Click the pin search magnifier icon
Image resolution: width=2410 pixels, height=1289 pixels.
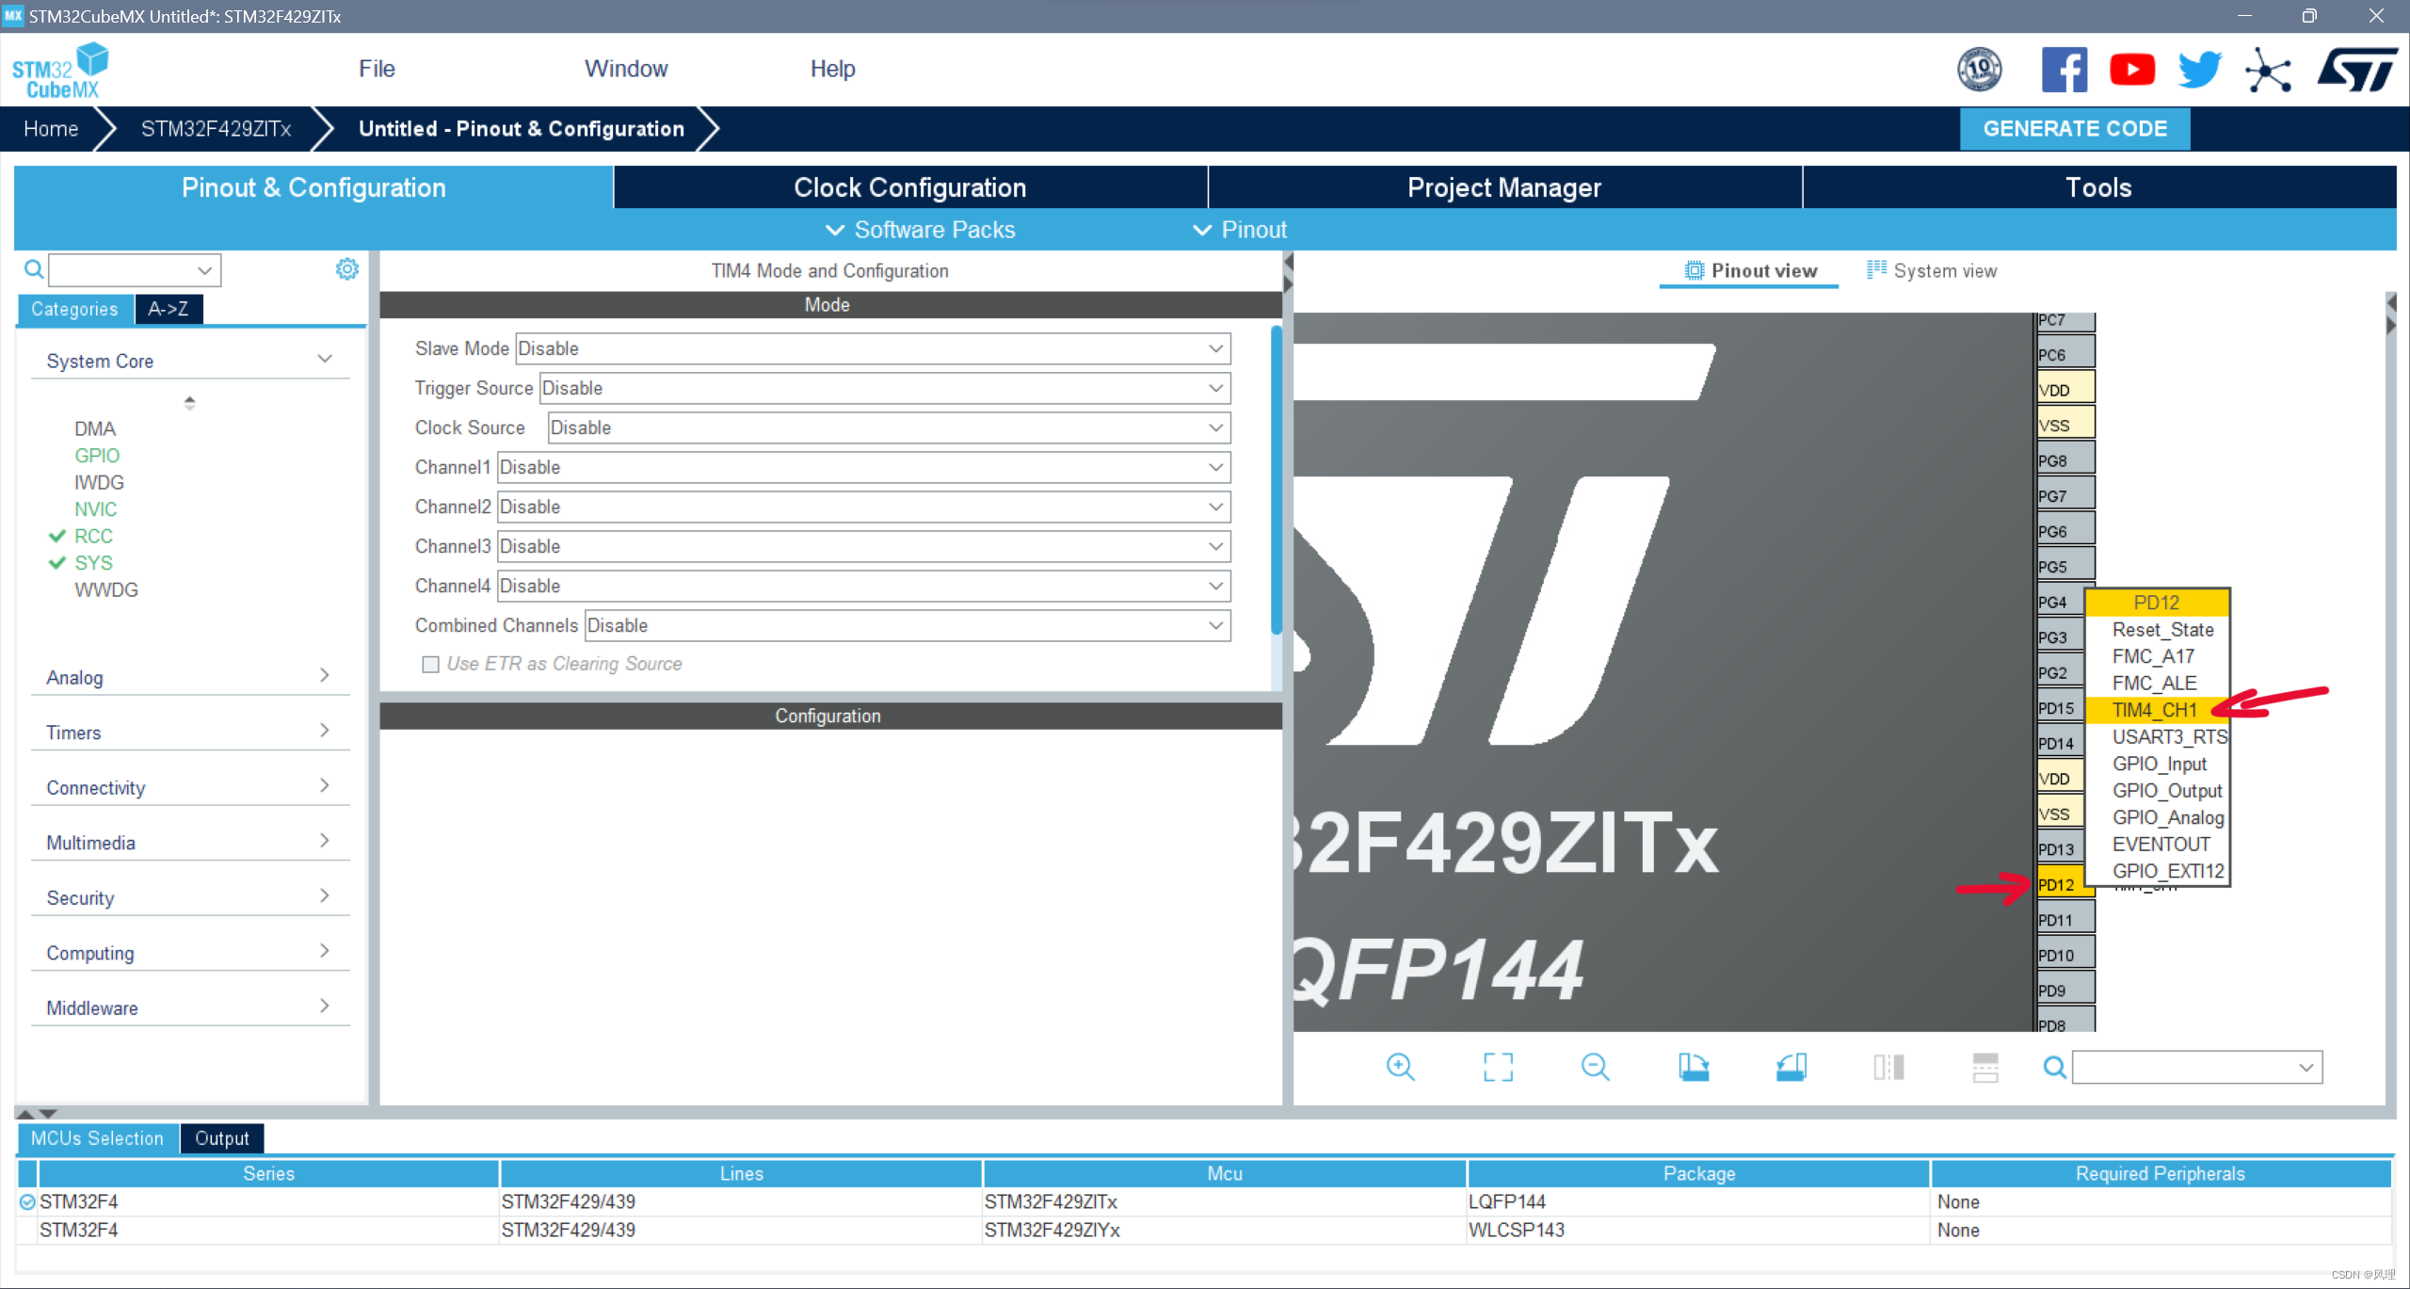click(x=2053, y=1067)
